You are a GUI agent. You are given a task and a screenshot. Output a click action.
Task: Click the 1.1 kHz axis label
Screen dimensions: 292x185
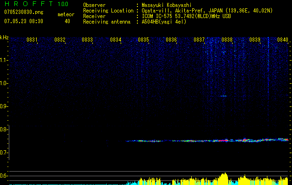[x=4, y=60]
